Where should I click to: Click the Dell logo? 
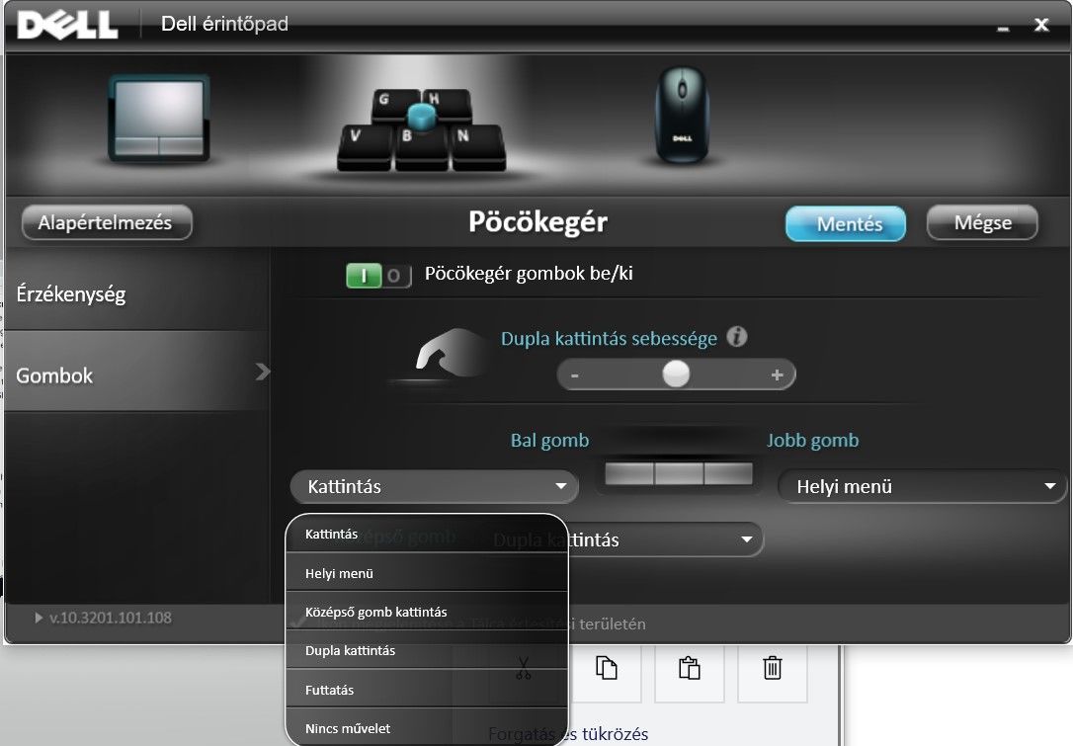coord(67,25)
